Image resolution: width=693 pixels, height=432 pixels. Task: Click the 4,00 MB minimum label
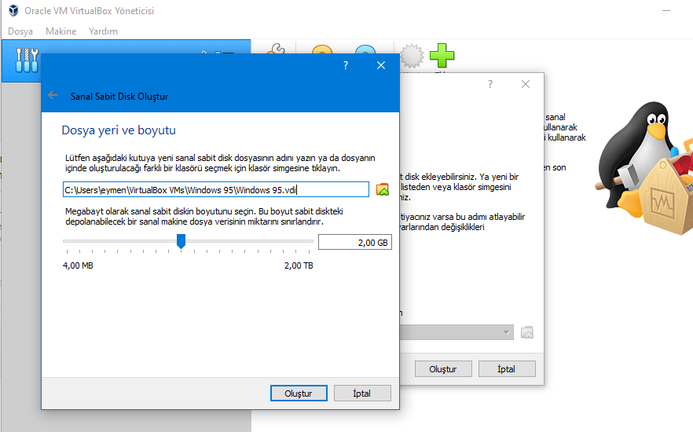pos(78,265)
